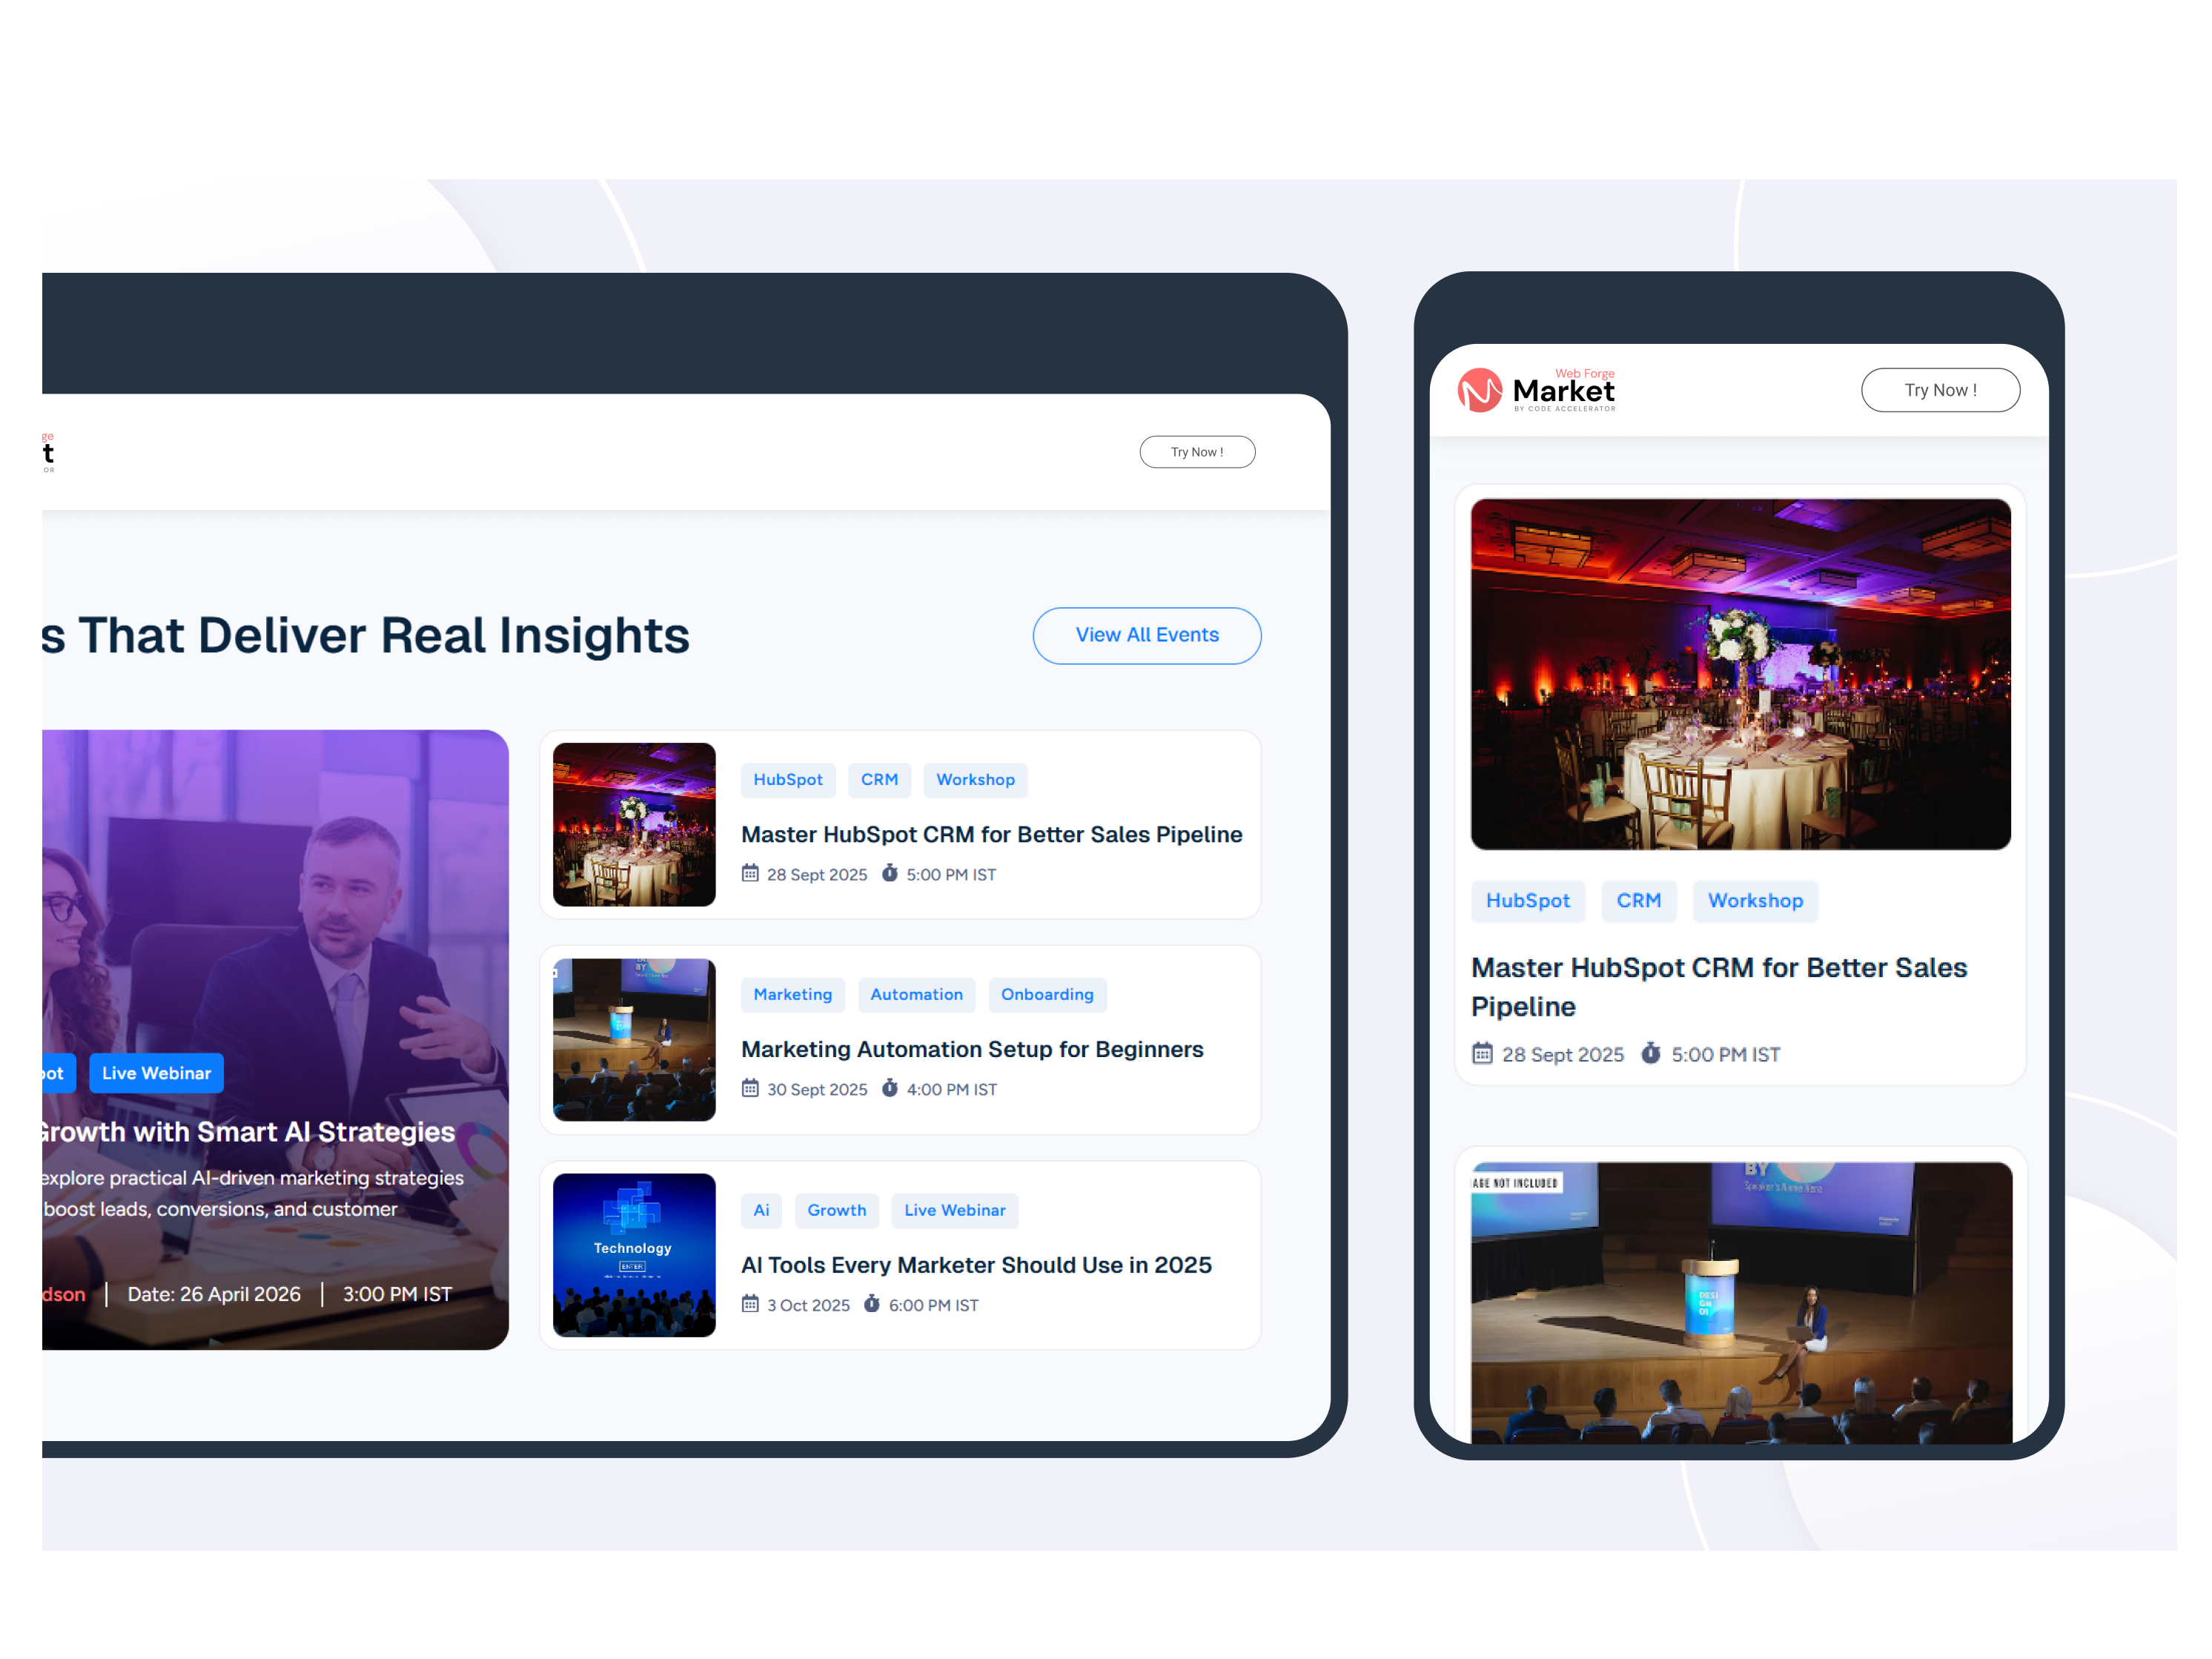The image size is (2212, 1659).
Task: Click Live Webinar tag on AI Tools event
Action: [955, 1211]
